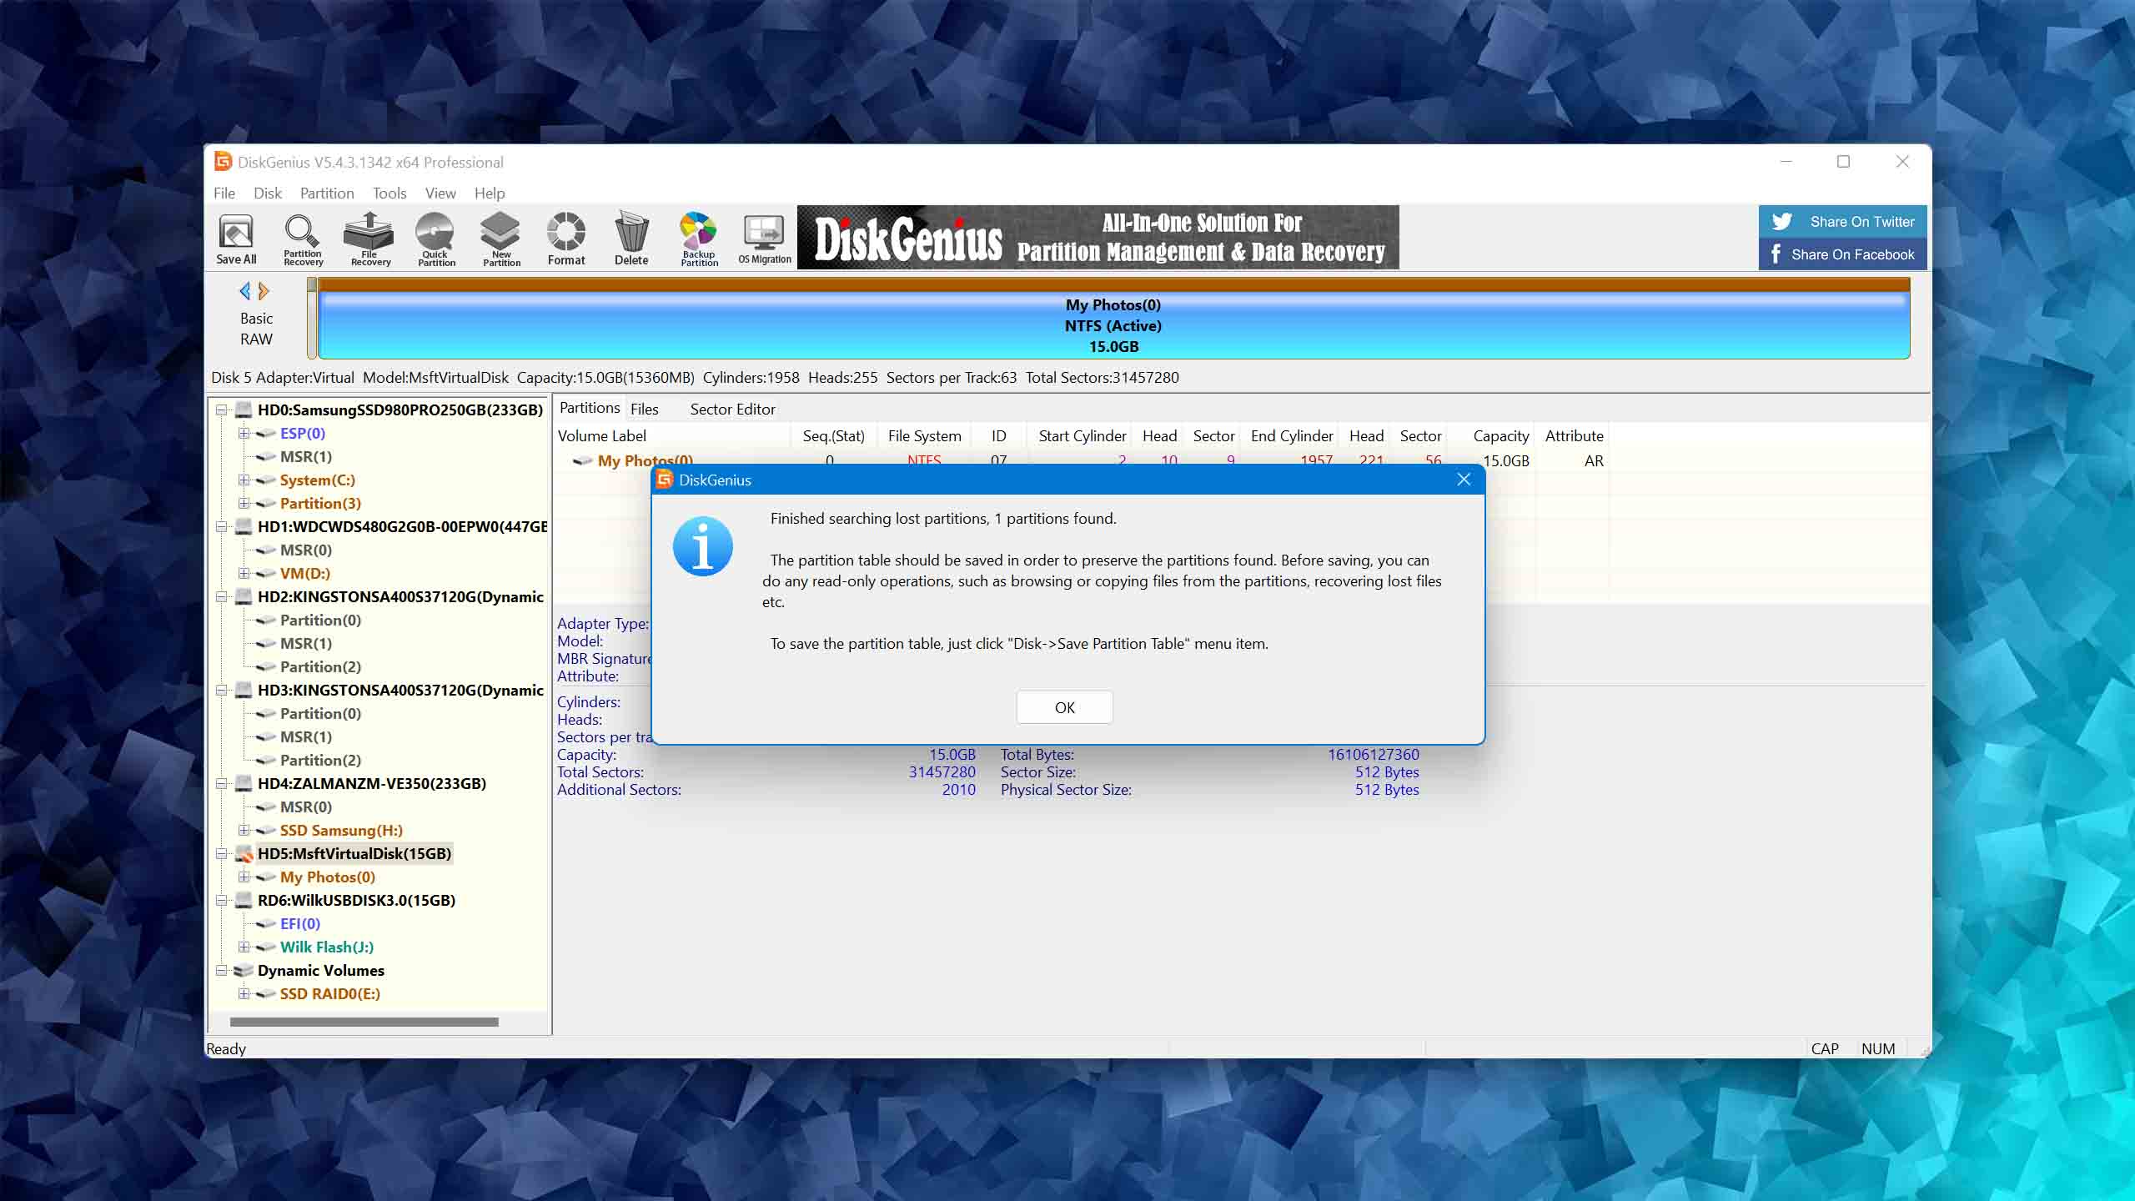This screenshot has width=2135, height=1201.
Task: Click the Quick Partition toolbar icon
Action: (435, 239)
